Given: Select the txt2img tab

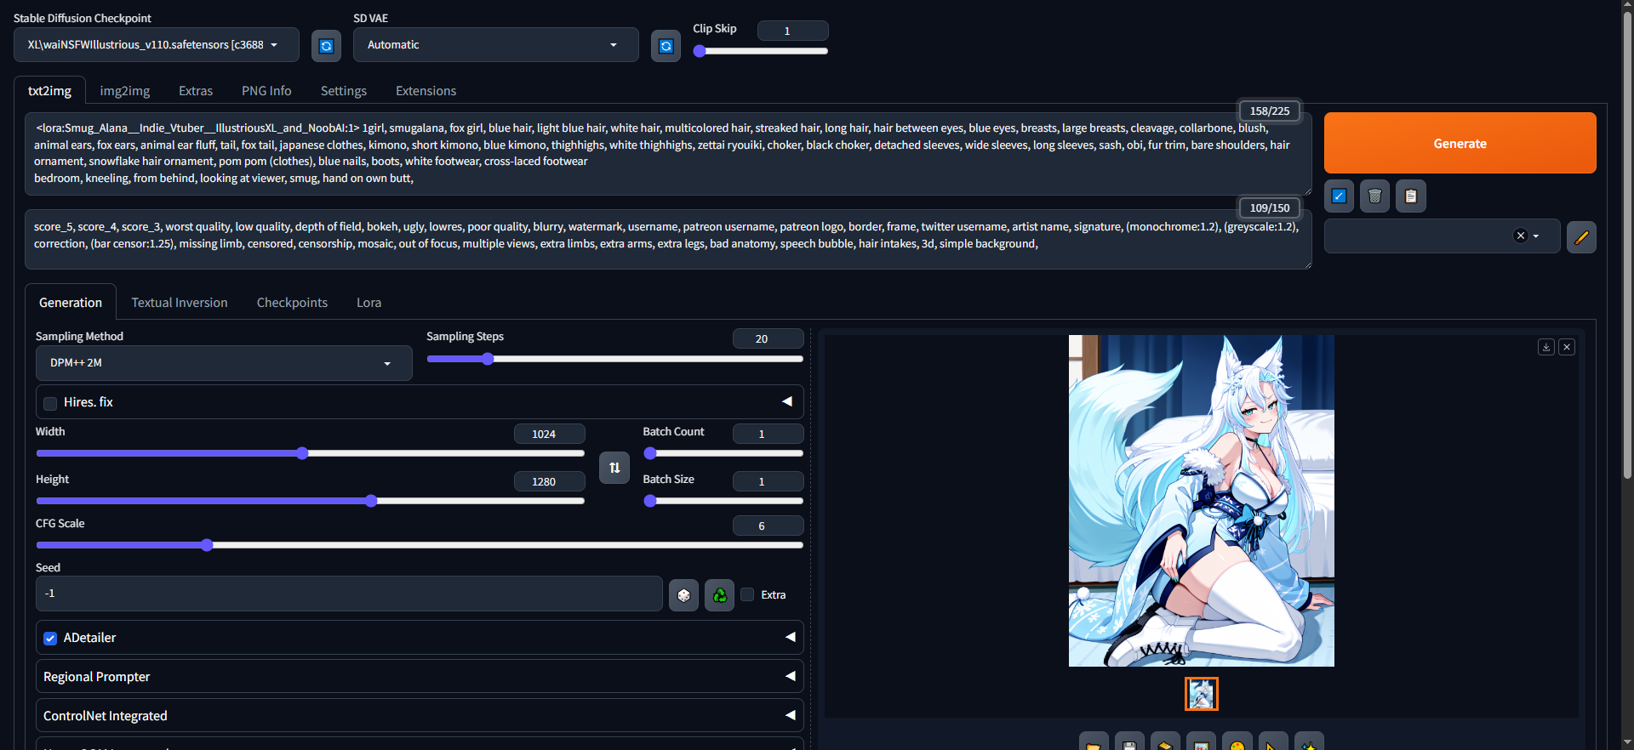Looking at the screenshot, I should tap(49, 91).
